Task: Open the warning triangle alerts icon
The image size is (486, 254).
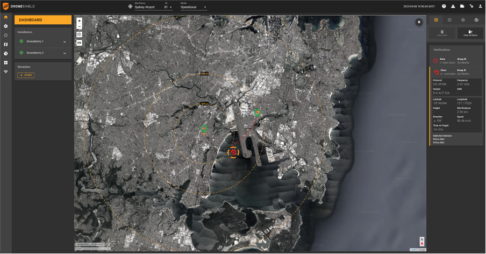Action: click(453, 6)
